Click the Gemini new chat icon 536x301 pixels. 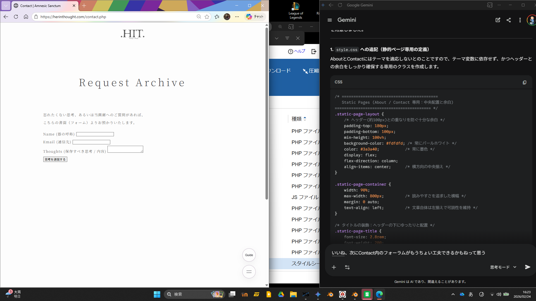tap(498, 20)
